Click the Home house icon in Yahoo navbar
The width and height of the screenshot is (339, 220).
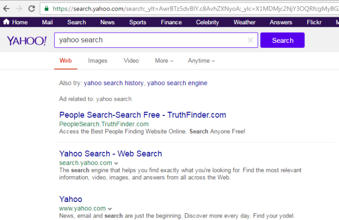(6, 22)
